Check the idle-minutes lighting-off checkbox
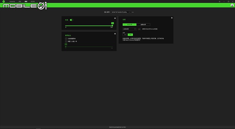This screenshot has height=129, width=235. 66,41
